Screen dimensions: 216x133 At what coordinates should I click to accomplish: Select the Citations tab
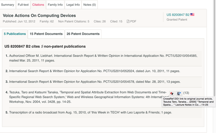click(x=38, y=5)
